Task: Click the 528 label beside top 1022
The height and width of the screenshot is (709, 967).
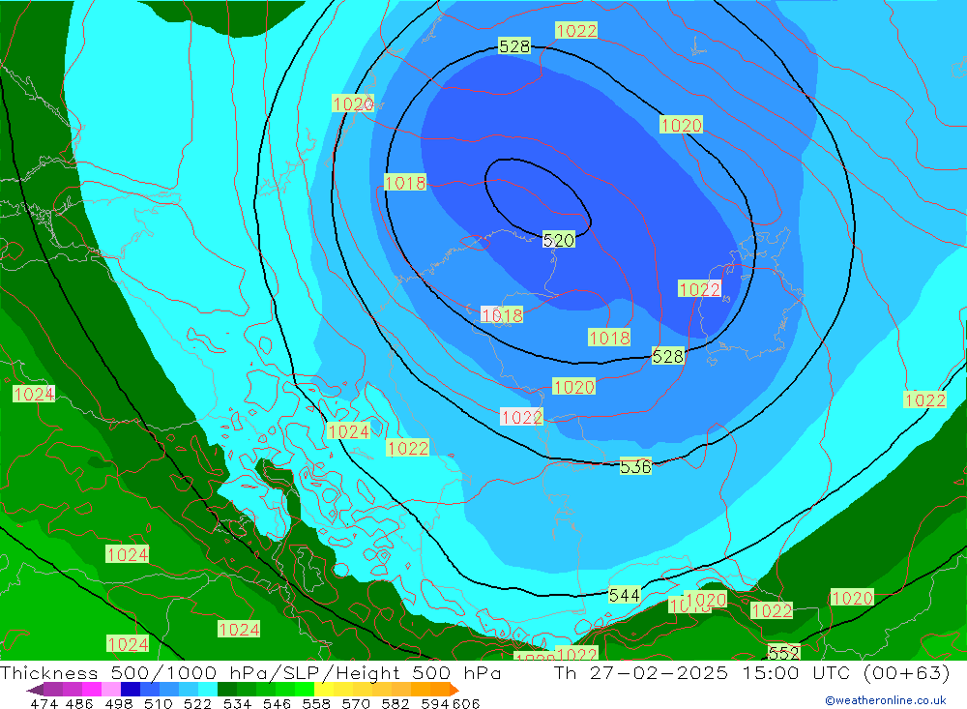Action: [x=514, y=46]
